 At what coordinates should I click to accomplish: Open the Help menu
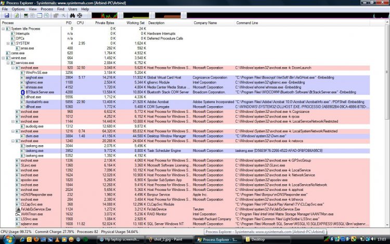(x=85, y=9)
